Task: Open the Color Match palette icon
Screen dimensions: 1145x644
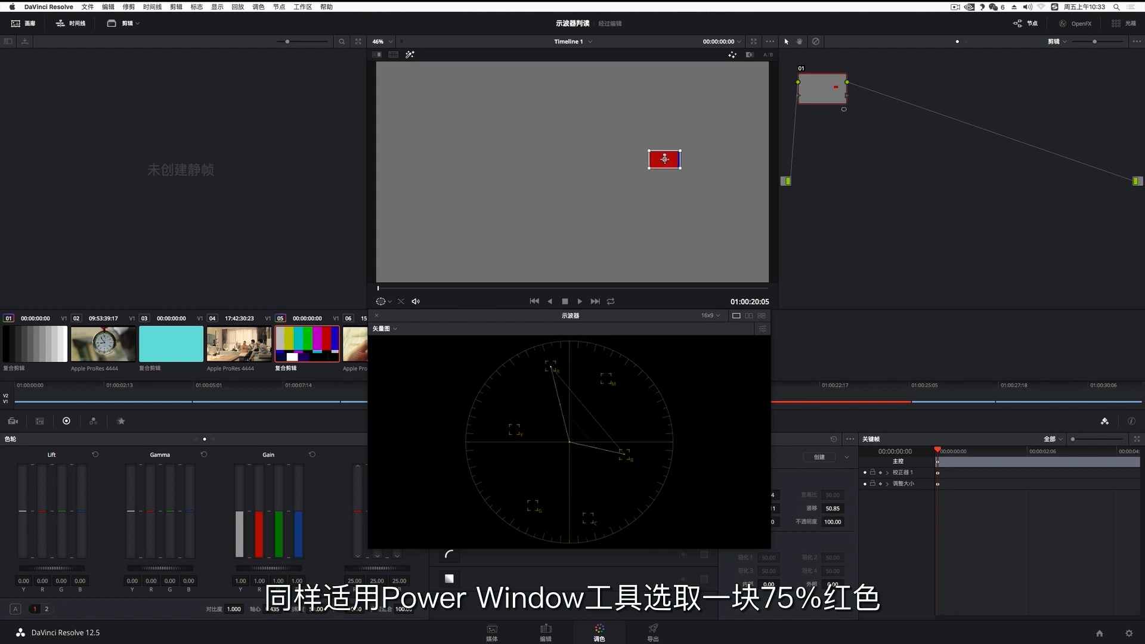Action: point(39,421)
